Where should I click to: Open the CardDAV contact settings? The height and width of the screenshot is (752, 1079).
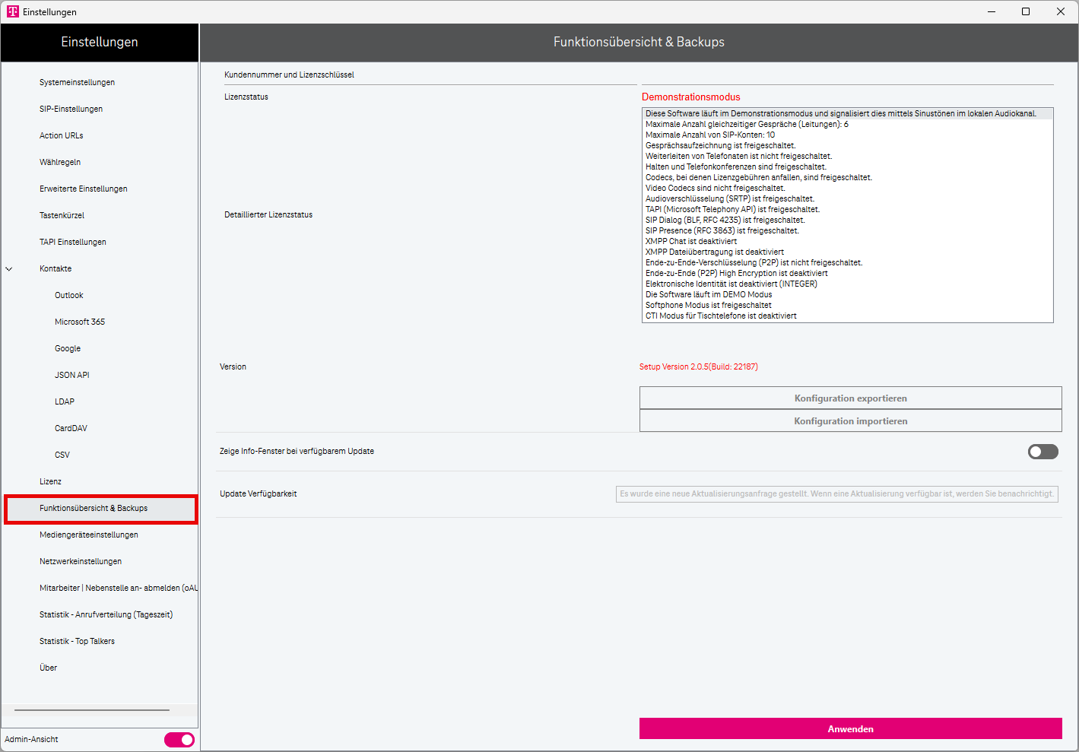click(71, 428)
